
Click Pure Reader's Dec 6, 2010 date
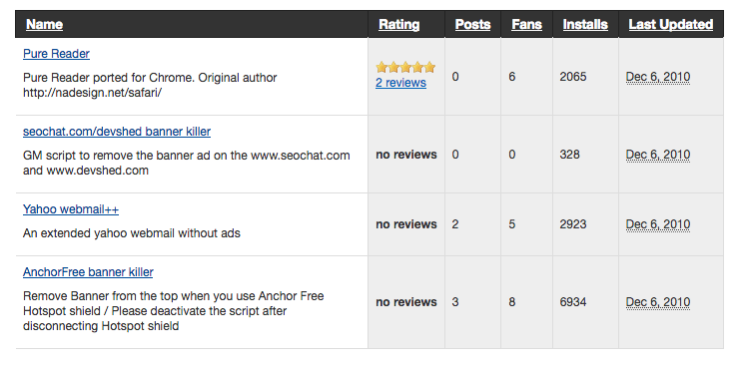pyautogui.click(x=658, y=77)
